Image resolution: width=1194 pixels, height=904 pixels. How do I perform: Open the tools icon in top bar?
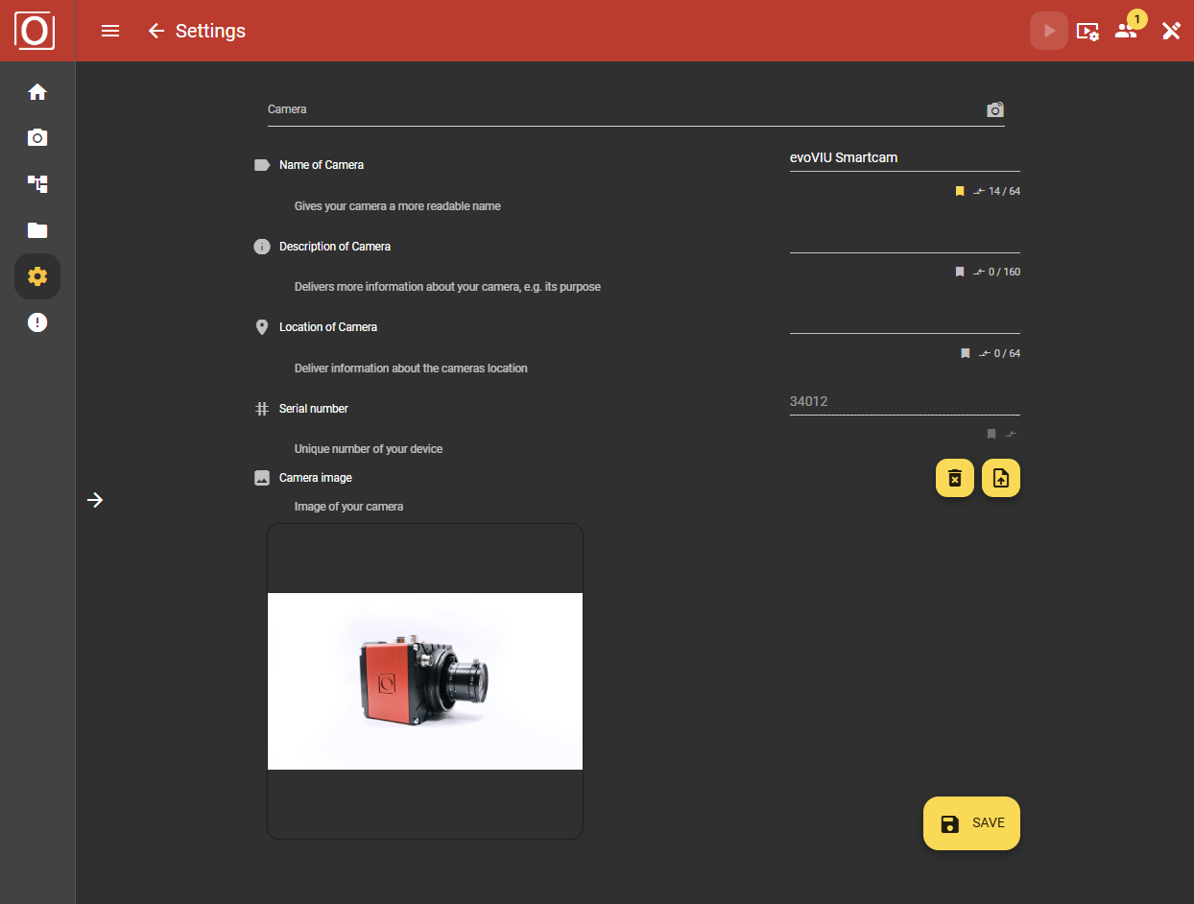point(1171,31)
